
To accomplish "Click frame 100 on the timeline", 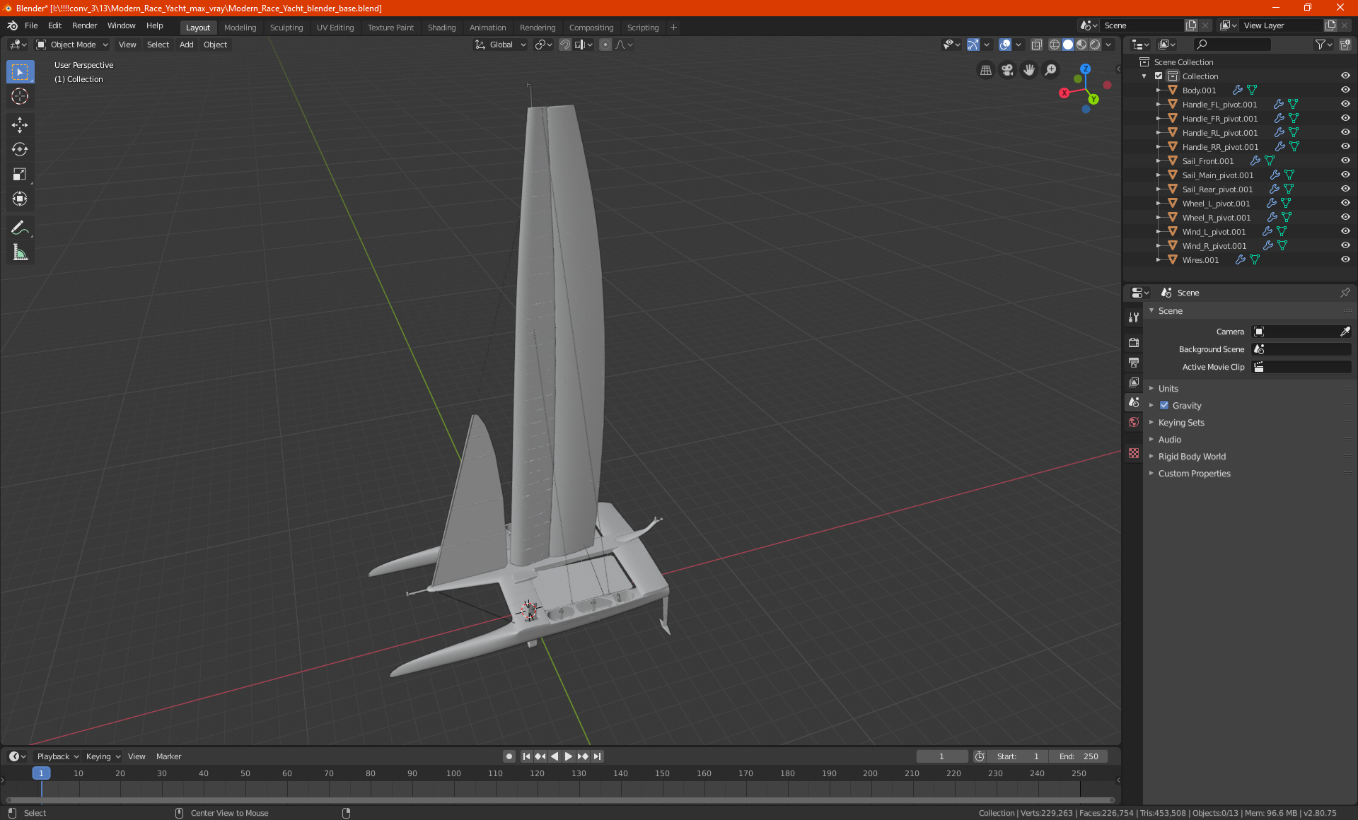I will coord(453,774).
